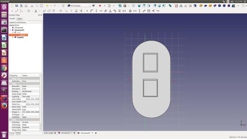Click the What's This help cursor icon
This screenshot has height=139, width=247.
coord(94,6)
